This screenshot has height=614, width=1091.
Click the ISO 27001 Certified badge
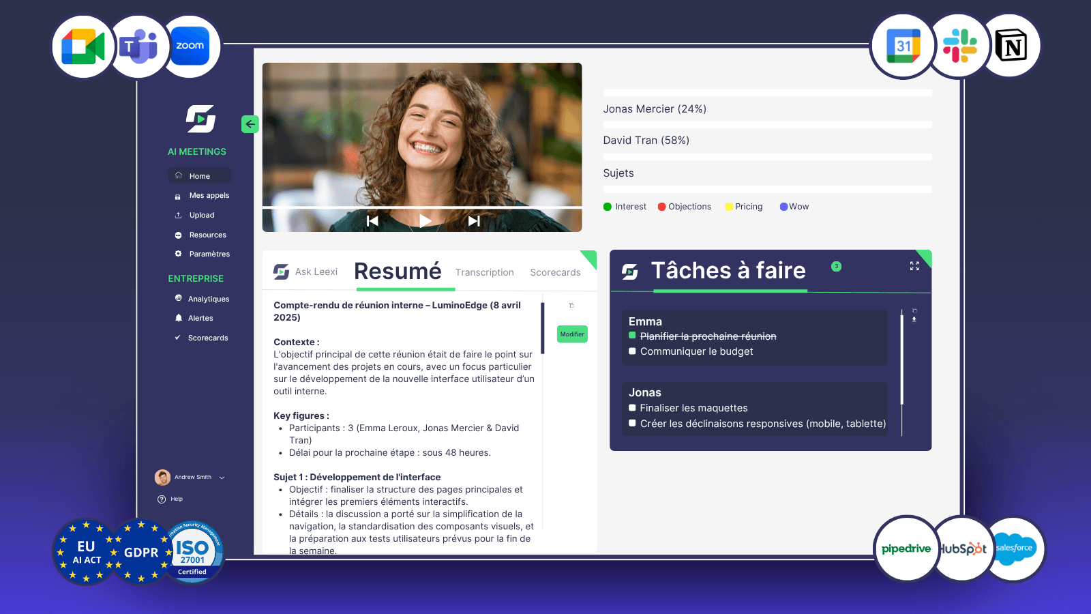coord(193,552)
